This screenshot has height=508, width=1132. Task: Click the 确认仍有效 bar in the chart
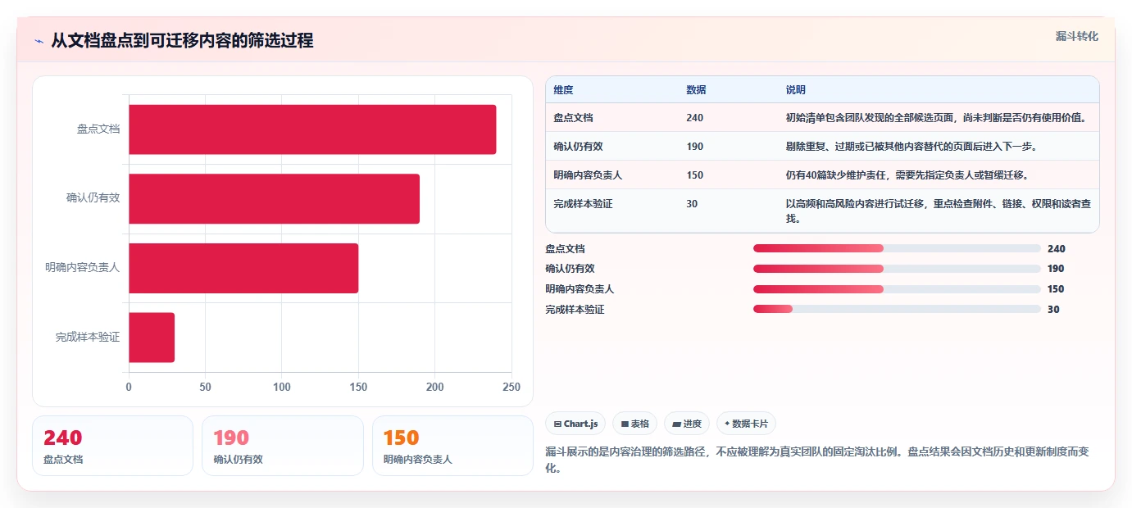(274, 198)
